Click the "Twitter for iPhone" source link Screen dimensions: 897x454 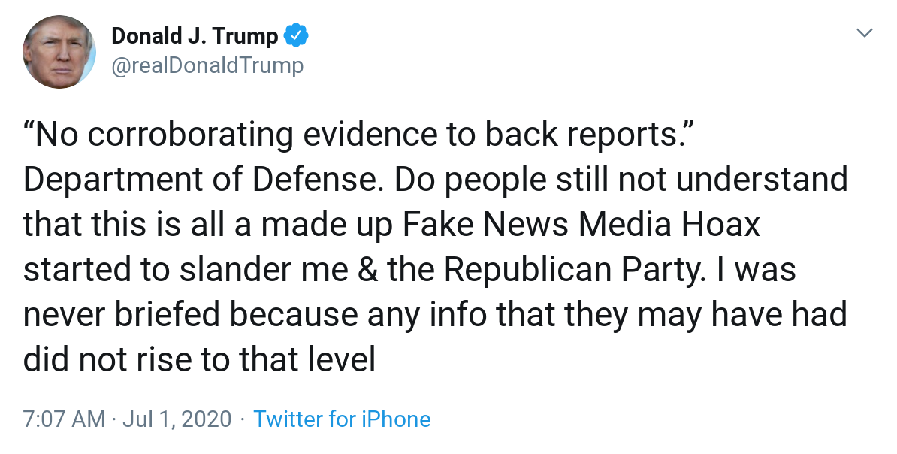[x=342, y=419]
